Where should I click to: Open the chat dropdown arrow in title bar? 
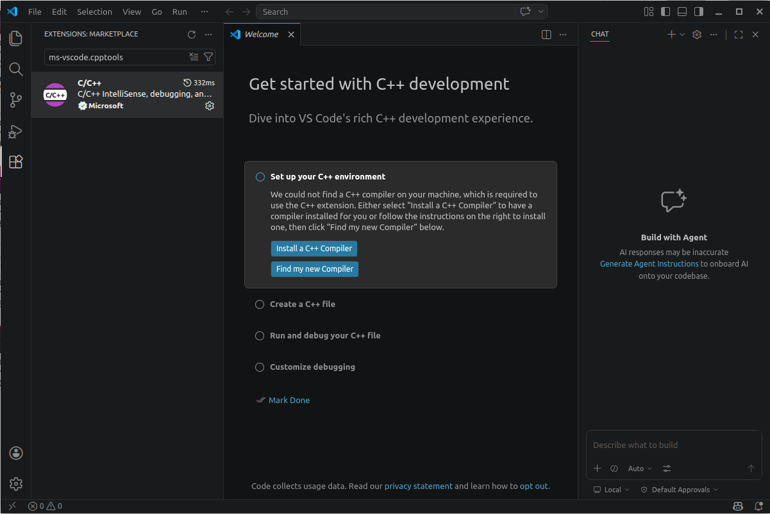[541, 12]
